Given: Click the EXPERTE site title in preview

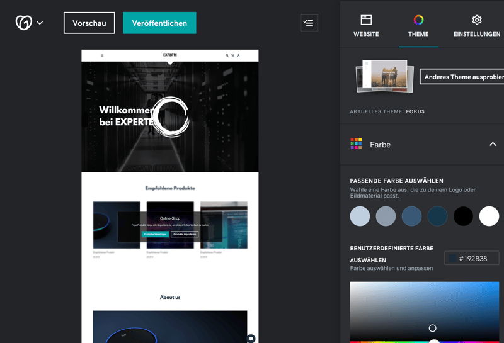Looking at the screenshot, I should pos(170,55).
